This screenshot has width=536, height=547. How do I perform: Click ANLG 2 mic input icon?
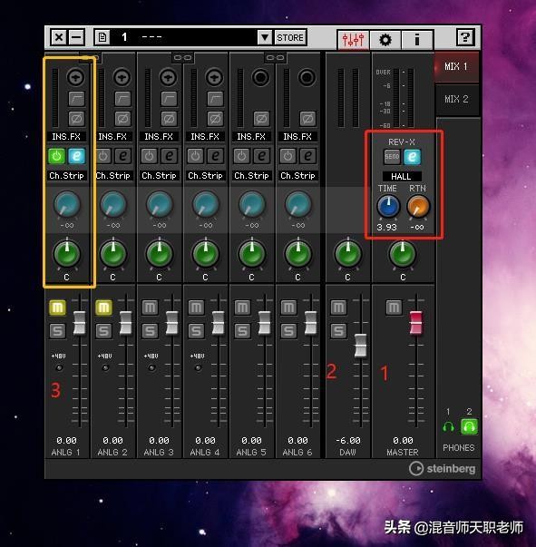coord(122,77)
